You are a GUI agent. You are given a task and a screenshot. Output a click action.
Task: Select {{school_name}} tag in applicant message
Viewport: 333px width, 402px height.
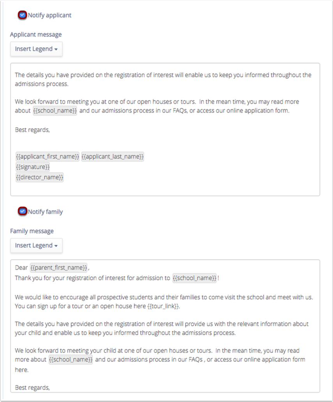55,111
